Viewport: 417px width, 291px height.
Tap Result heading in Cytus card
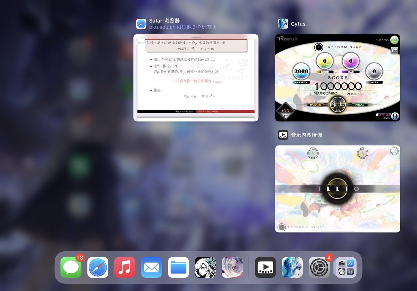click(288, 39)
